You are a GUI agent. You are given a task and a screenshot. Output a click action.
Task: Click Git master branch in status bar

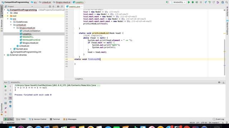coord(214,123)
